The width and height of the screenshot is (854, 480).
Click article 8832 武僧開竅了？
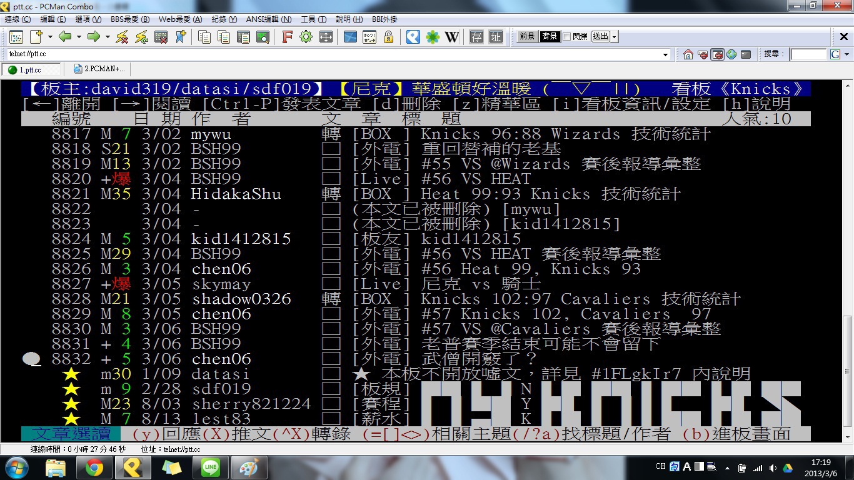(x=416, y=359)
